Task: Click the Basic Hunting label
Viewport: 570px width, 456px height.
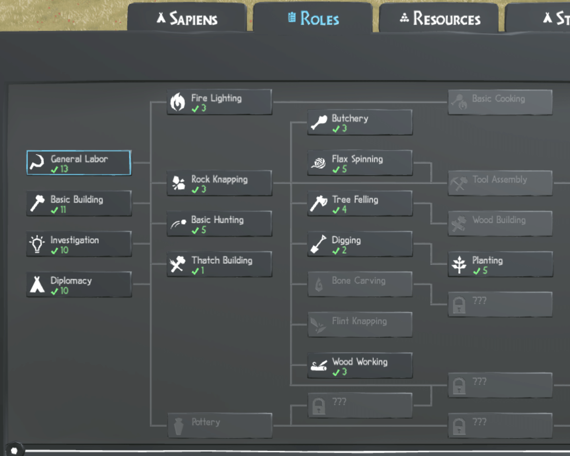Action: 217,220
